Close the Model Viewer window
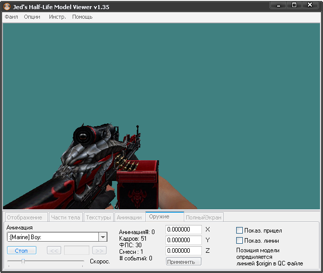The width and height of the screenshot is (323, 273). point(310,5)
